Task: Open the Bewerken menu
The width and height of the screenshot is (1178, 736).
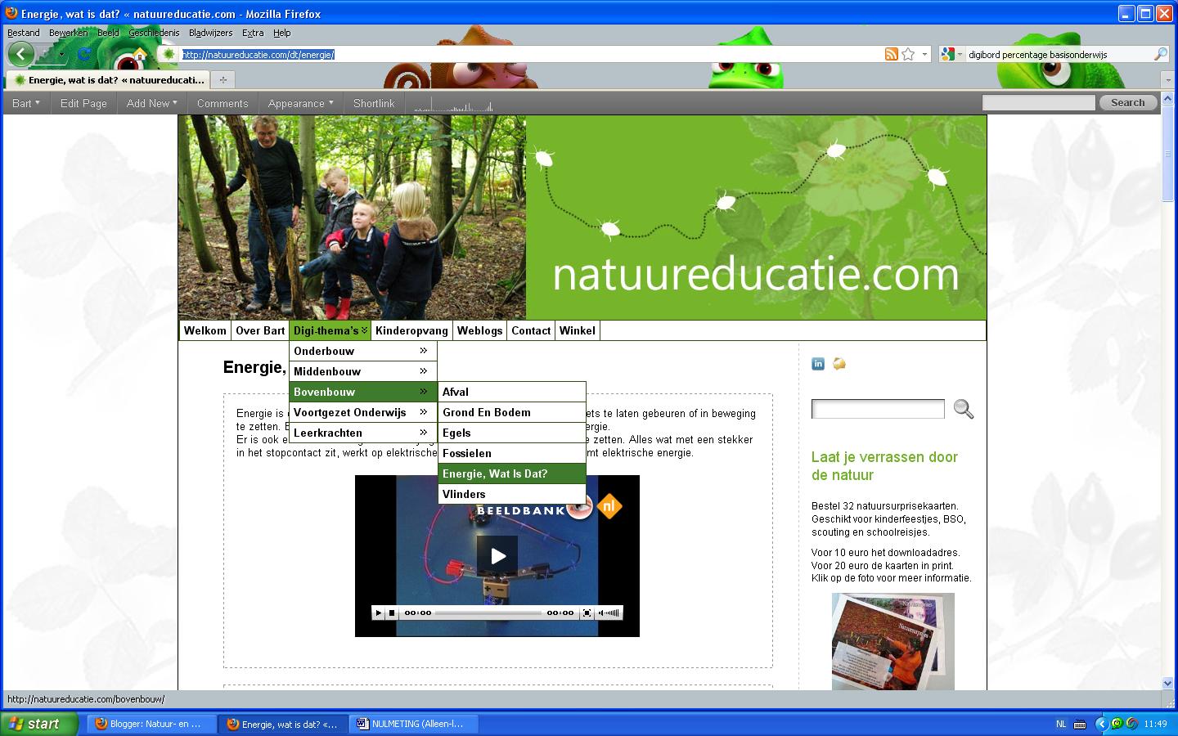Action: 68,33
